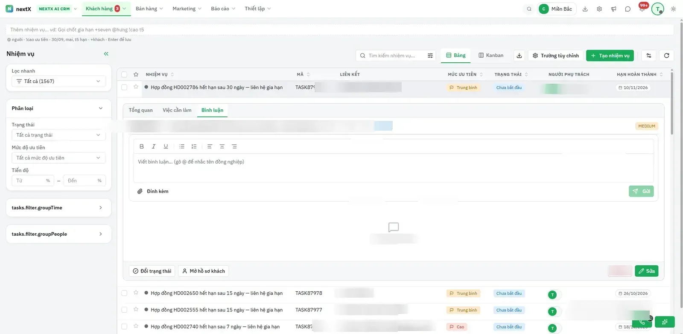Align comment text center
Viewport: 683px width, 334px height.
[x=222, y=146]
